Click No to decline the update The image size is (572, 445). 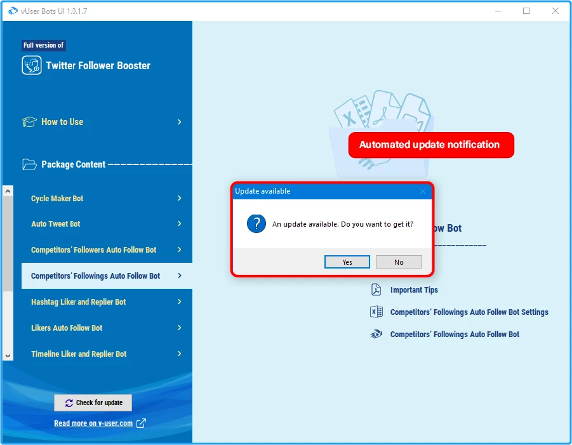pos(399,262)
